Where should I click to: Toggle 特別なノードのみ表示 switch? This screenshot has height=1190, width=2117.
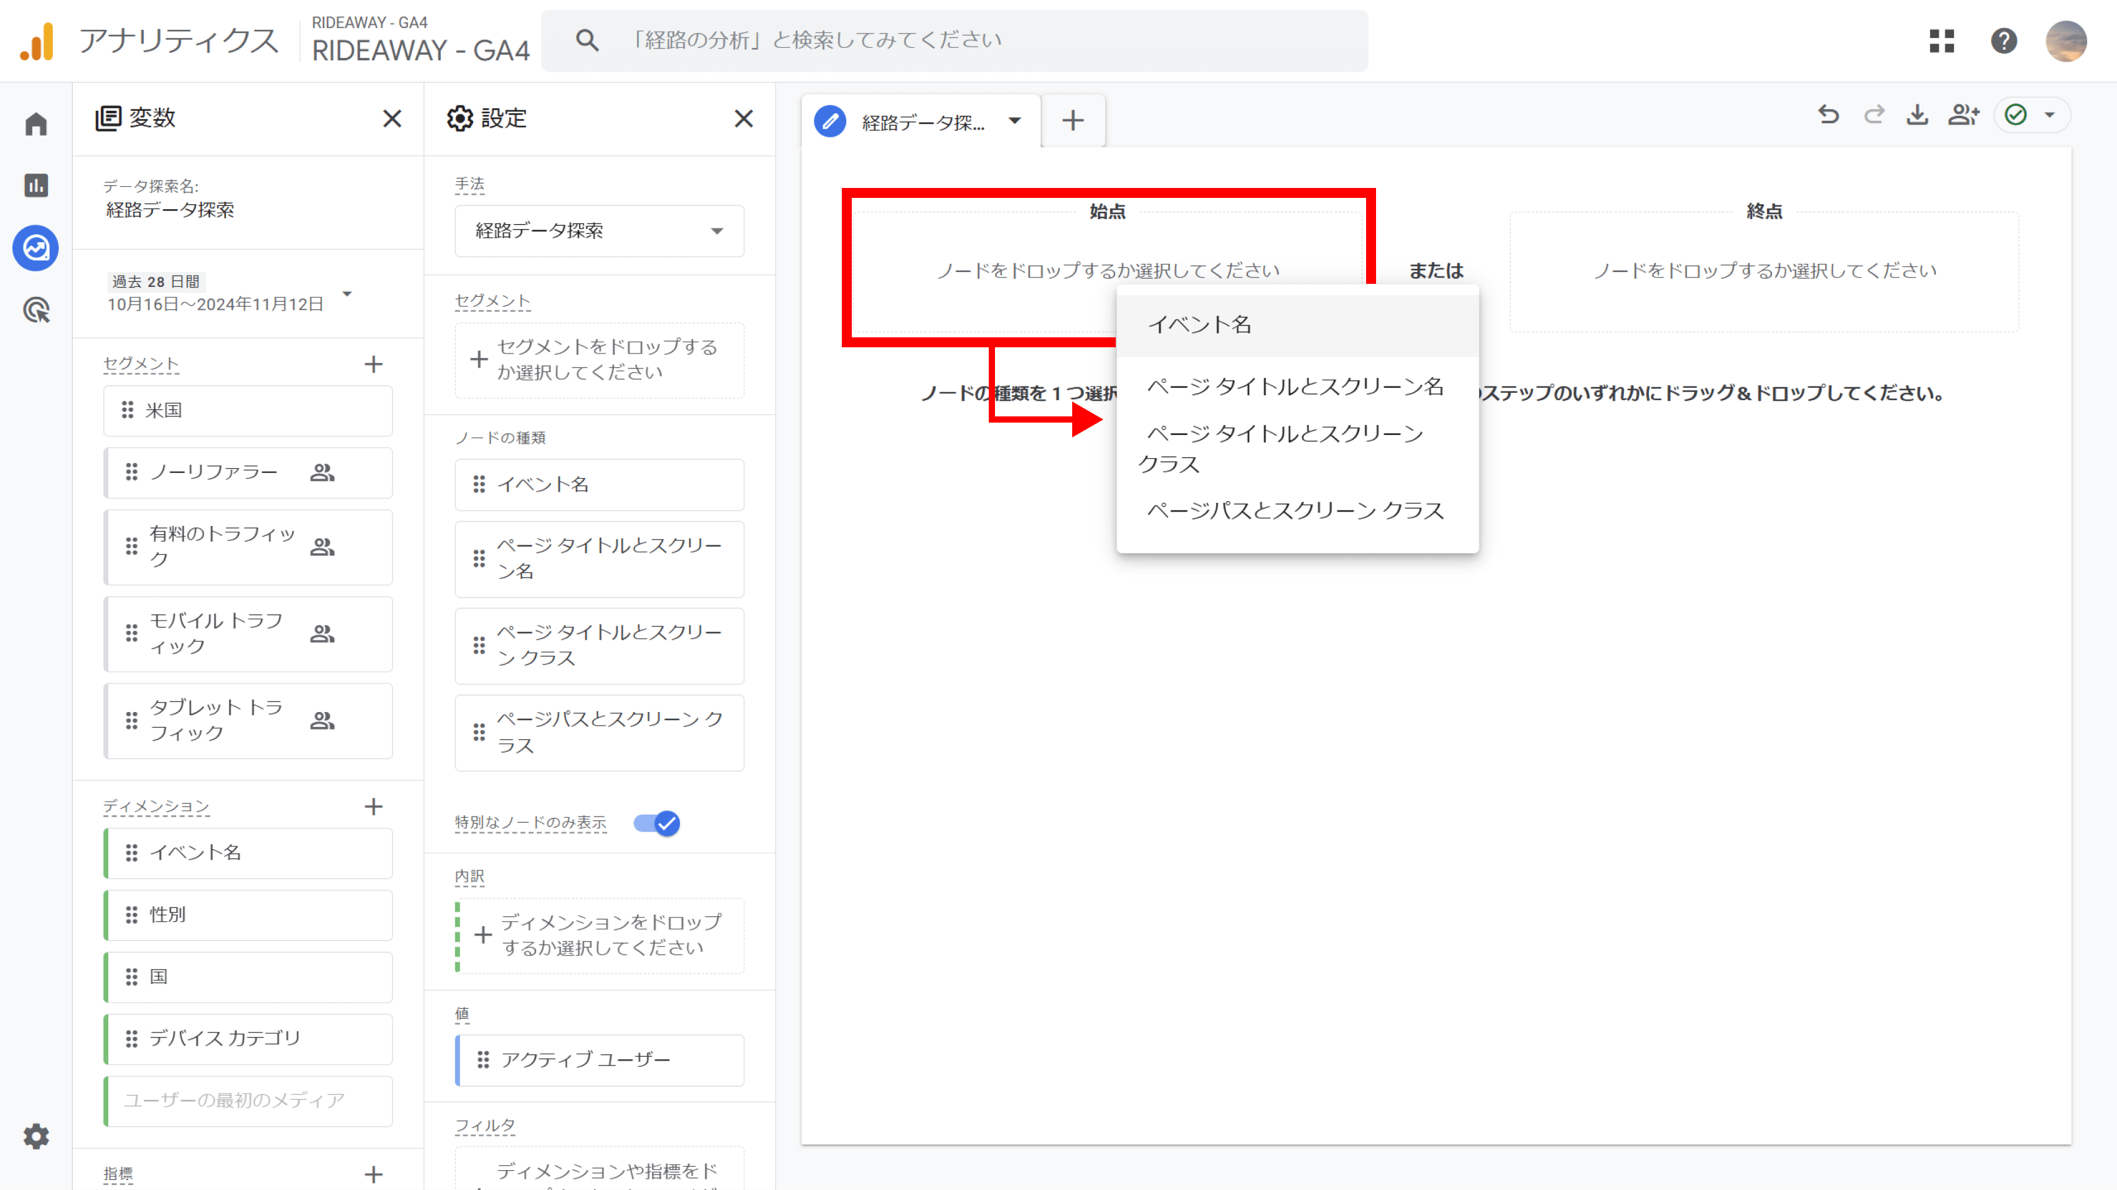point(657,823)
